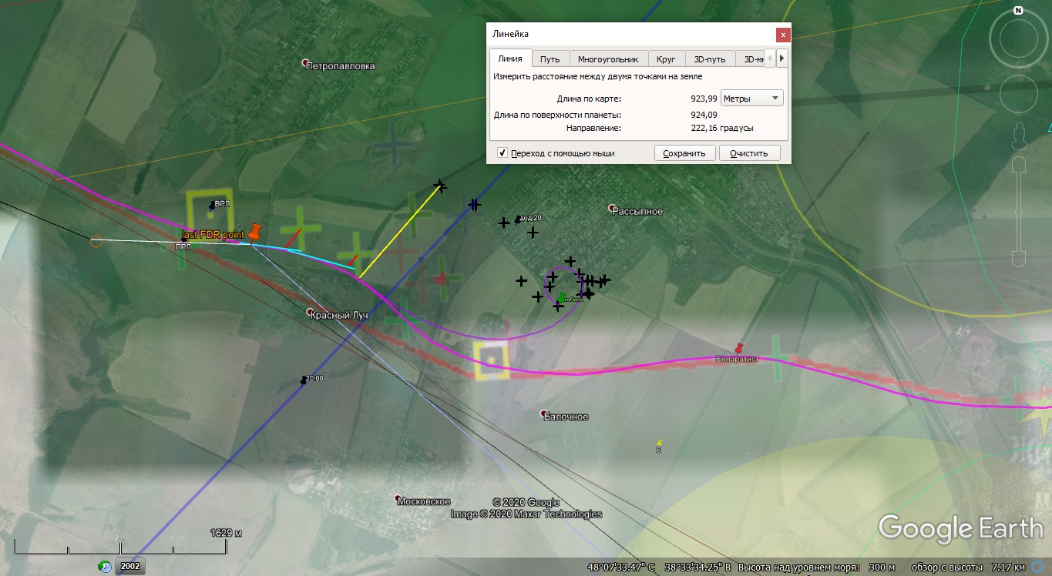Image resolution: width=1052 pixels, height=576 pixels.
Task: Click the small yellow pin labeled 8
Action: pos(659,443)
